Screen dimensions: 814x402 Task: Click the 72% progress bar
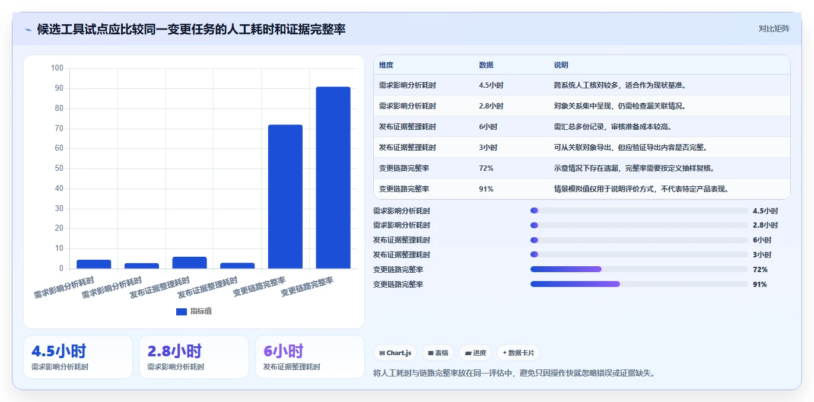639,269
